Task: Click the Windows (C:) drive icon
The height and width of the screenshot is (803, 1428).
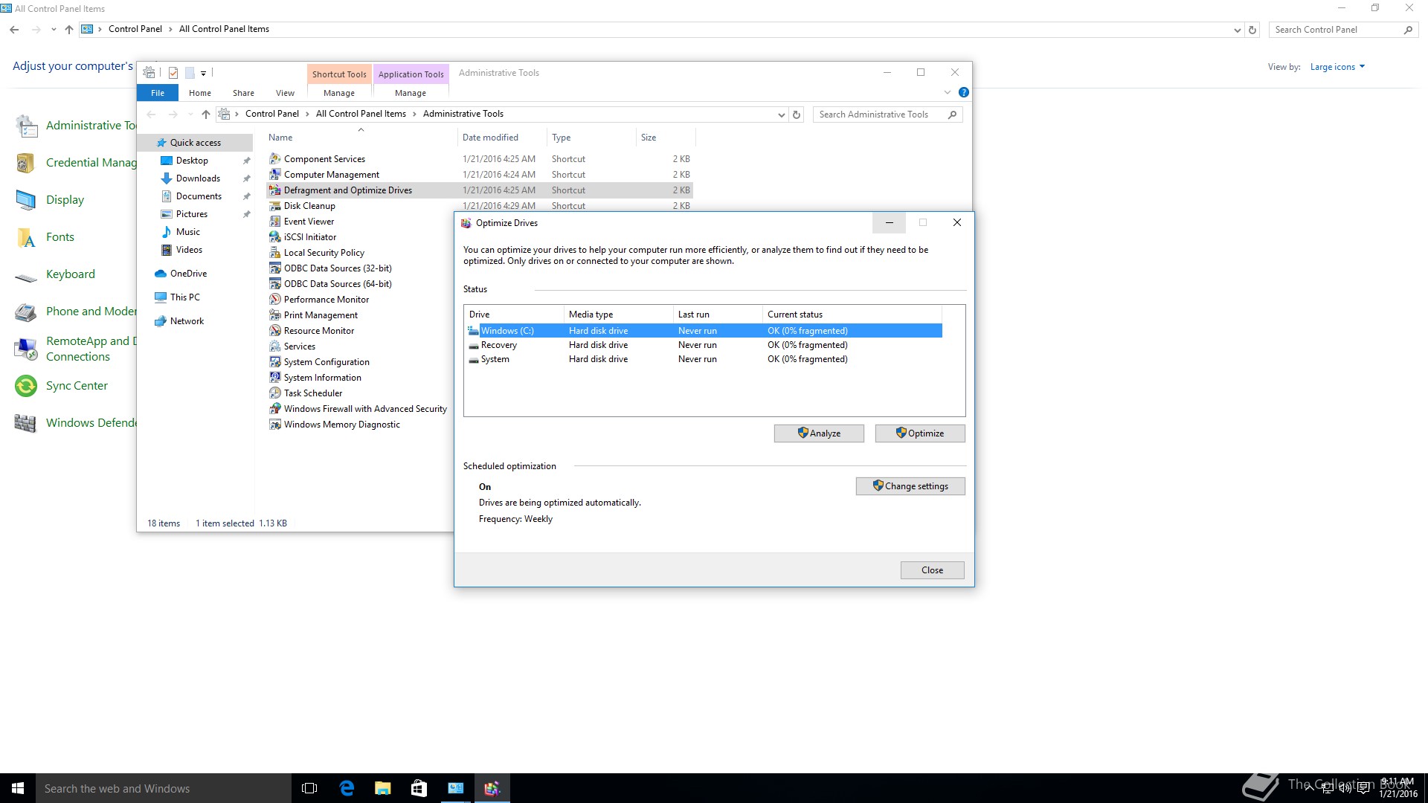Action: pyautogui.click(x=474, y=331)
